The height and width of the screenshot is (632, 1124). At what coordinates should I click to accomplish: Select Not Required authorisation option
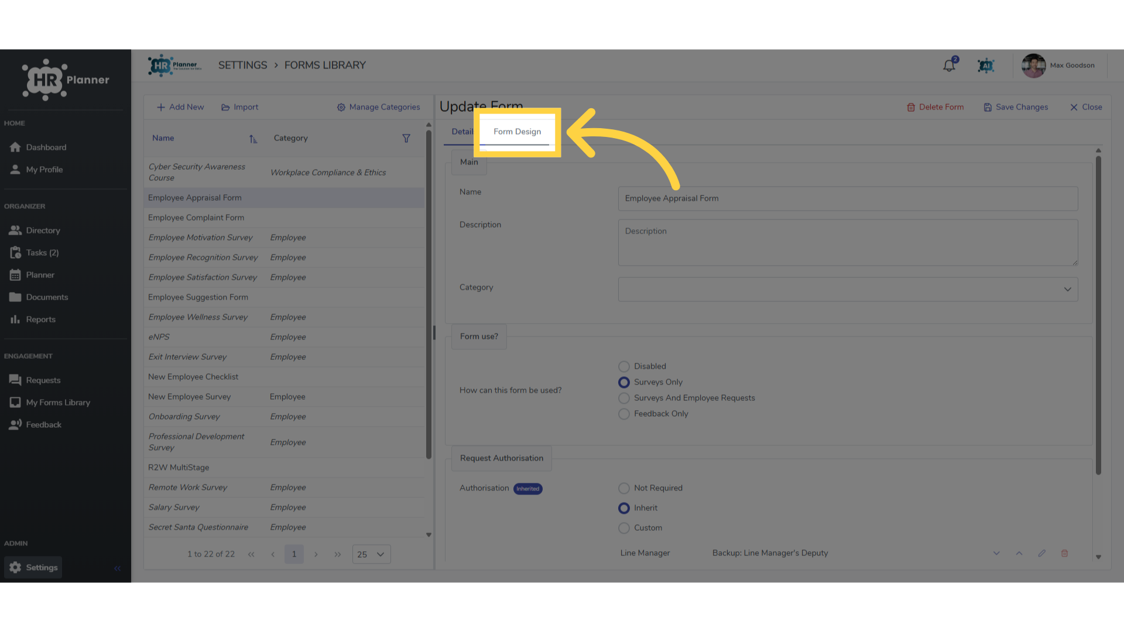(624, 488)
